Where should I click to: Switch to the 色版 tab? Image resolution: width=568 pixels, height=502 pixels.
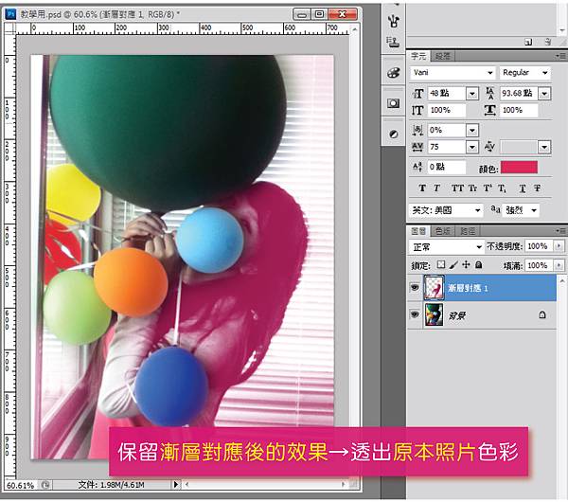442,231
